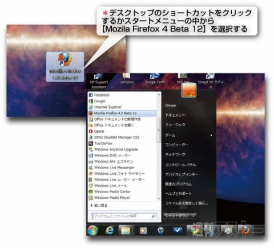This screenshot has width=274, height=248.
Task: Click the Windows Media Player list icon
Action: tap(91, 198)
